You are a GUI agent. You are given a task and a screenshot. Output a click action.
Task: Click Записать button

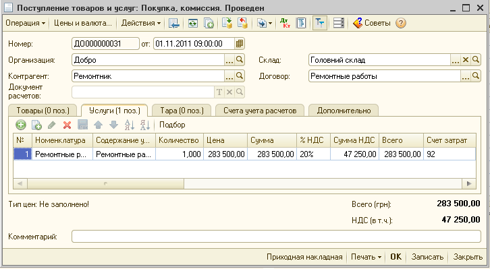(427, 257)
